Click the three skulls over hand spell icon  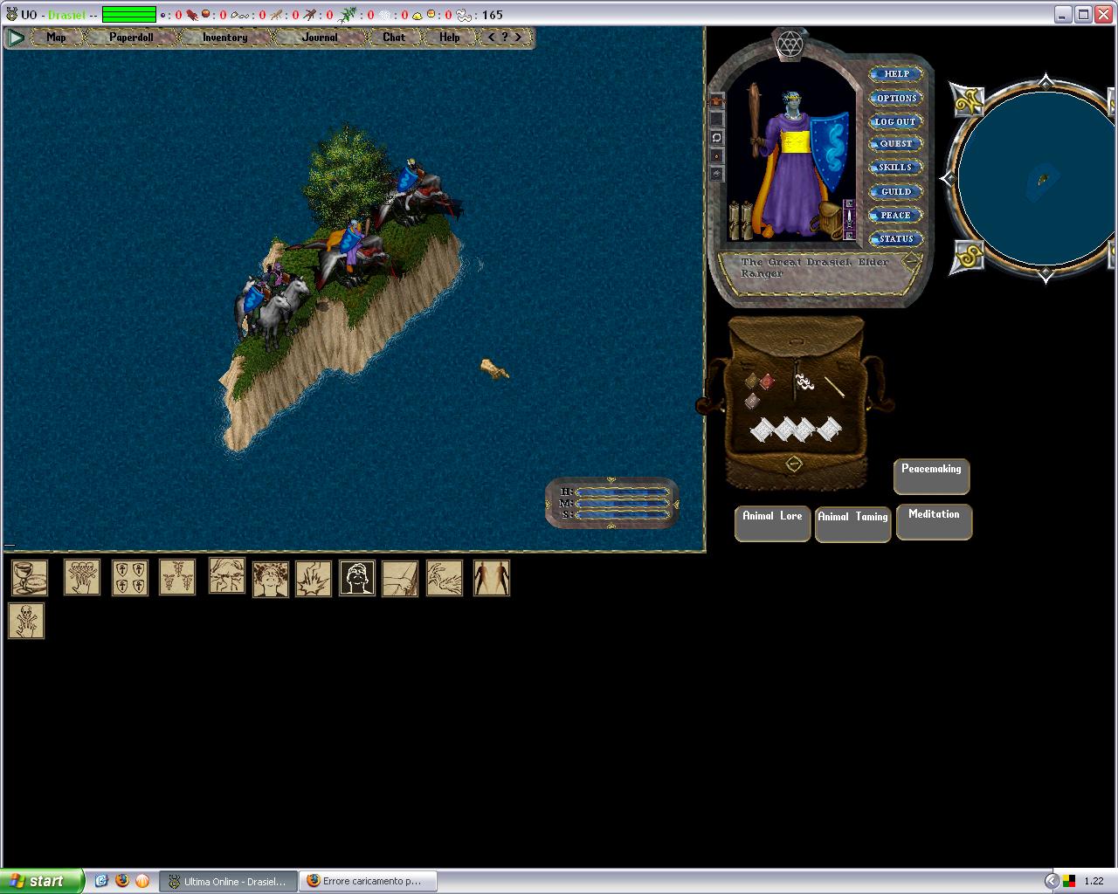82,578
